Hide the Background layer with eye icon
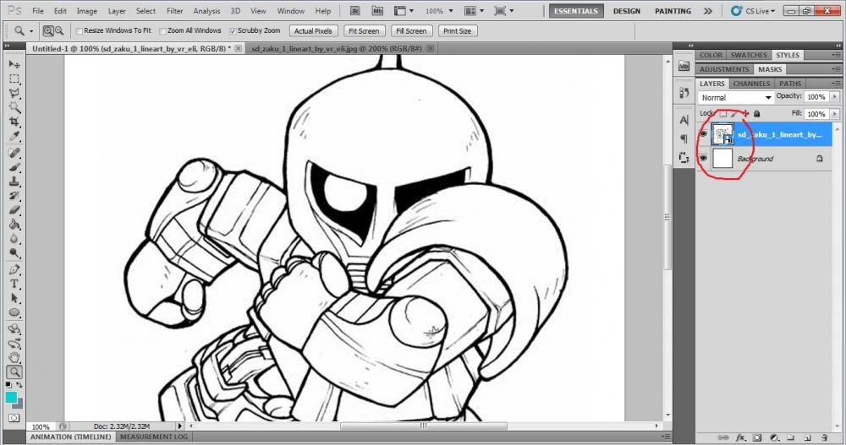846x445 pixels. pos(703,158)
